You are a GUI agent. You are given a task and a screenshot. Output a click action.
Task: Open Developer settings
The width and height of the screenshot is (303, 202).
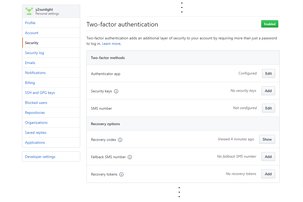[x=40, y=157]
